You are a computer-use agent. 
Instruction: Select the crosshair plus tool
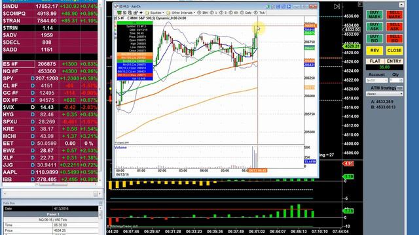click(x=141, y=12)
